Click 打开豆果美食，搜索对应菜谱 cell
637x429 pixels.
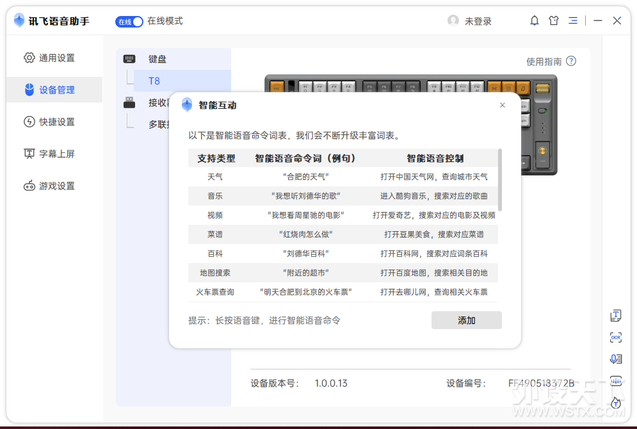(434, 234)
